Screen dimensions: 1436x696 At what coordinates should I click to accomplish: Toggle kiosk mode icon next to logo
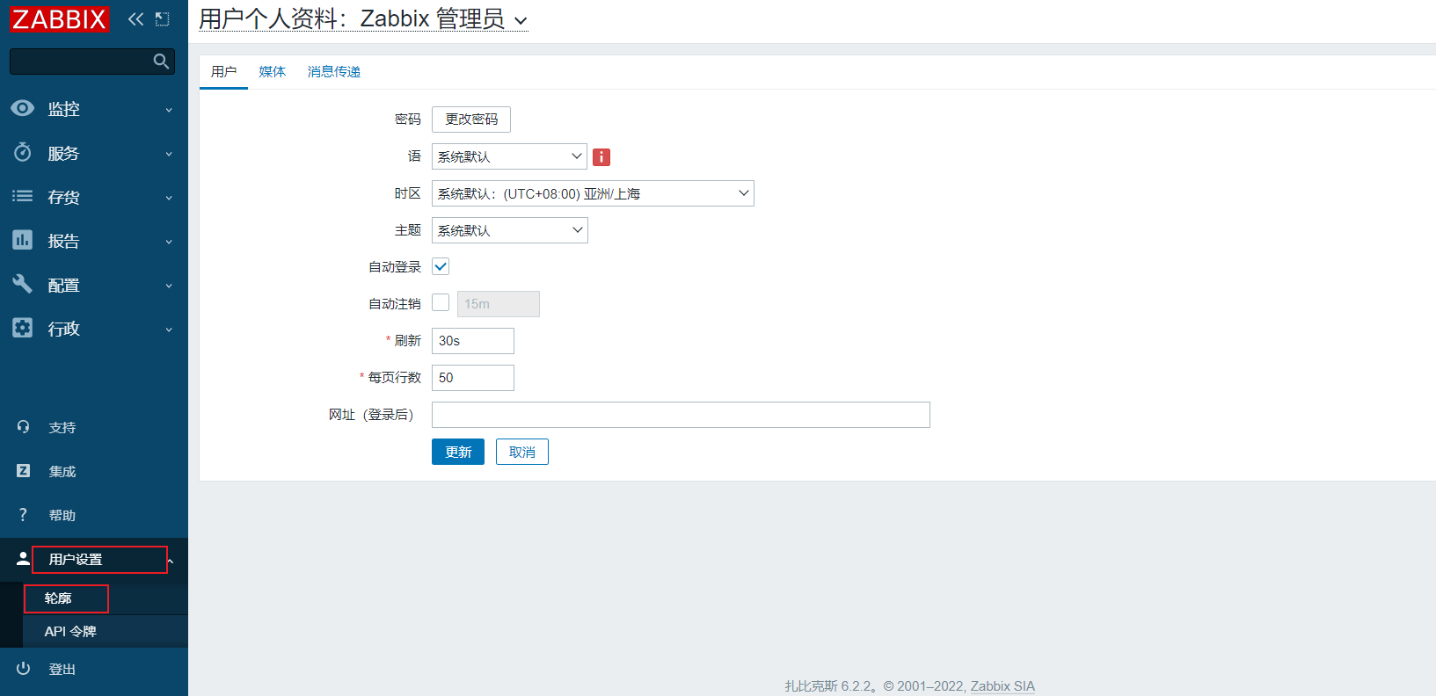pos(162,18)
